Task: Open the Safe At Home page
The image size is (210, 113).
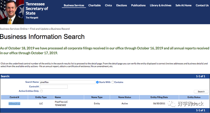Action: pos(183,5)
